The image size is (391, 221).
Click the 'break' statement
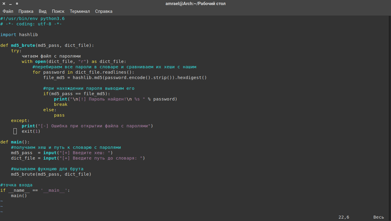61,104
